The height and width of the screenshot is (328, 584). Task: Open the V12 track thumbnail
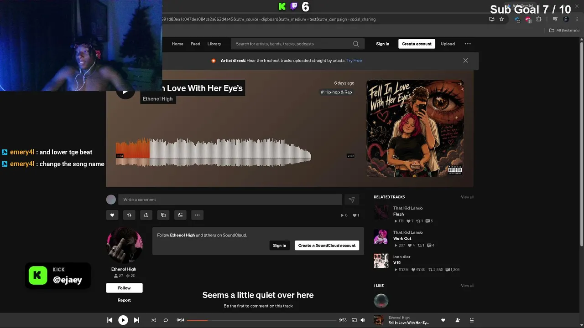click(x=381, y=261)
